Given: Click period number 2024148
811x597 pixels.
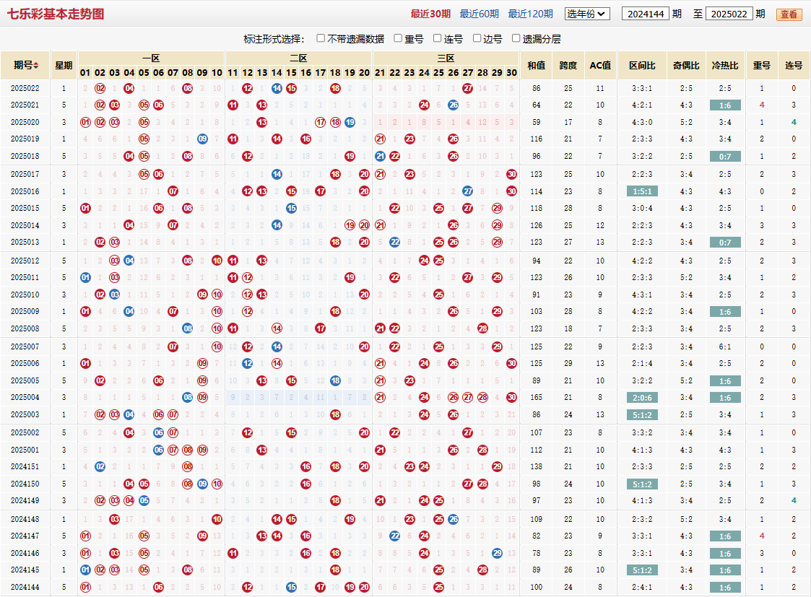Looking at the screenshot, I should tap(25, 519).
